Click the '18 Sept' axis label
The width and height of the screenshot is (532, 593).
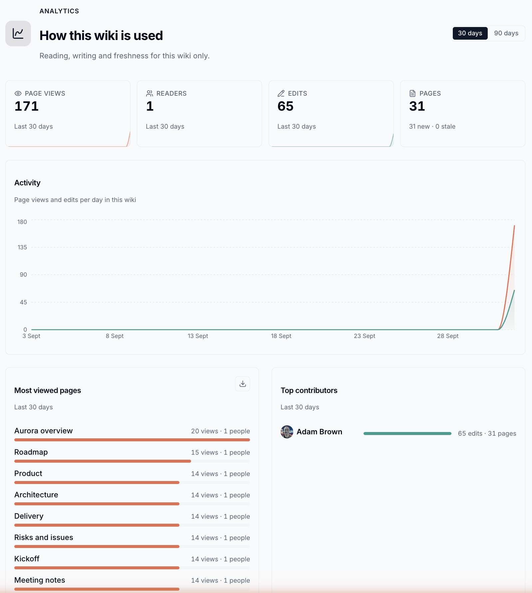pyautogui.click(x=281, y=336)
